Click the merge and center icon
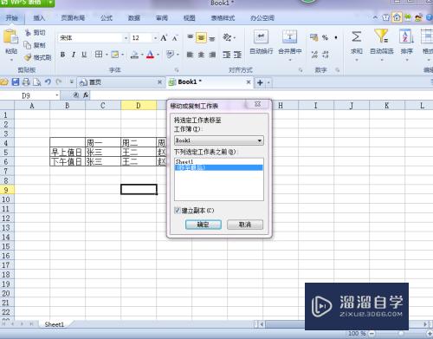The height and width of the screenshot is (339, 433). pyautogui.click(x=290, y=37)
